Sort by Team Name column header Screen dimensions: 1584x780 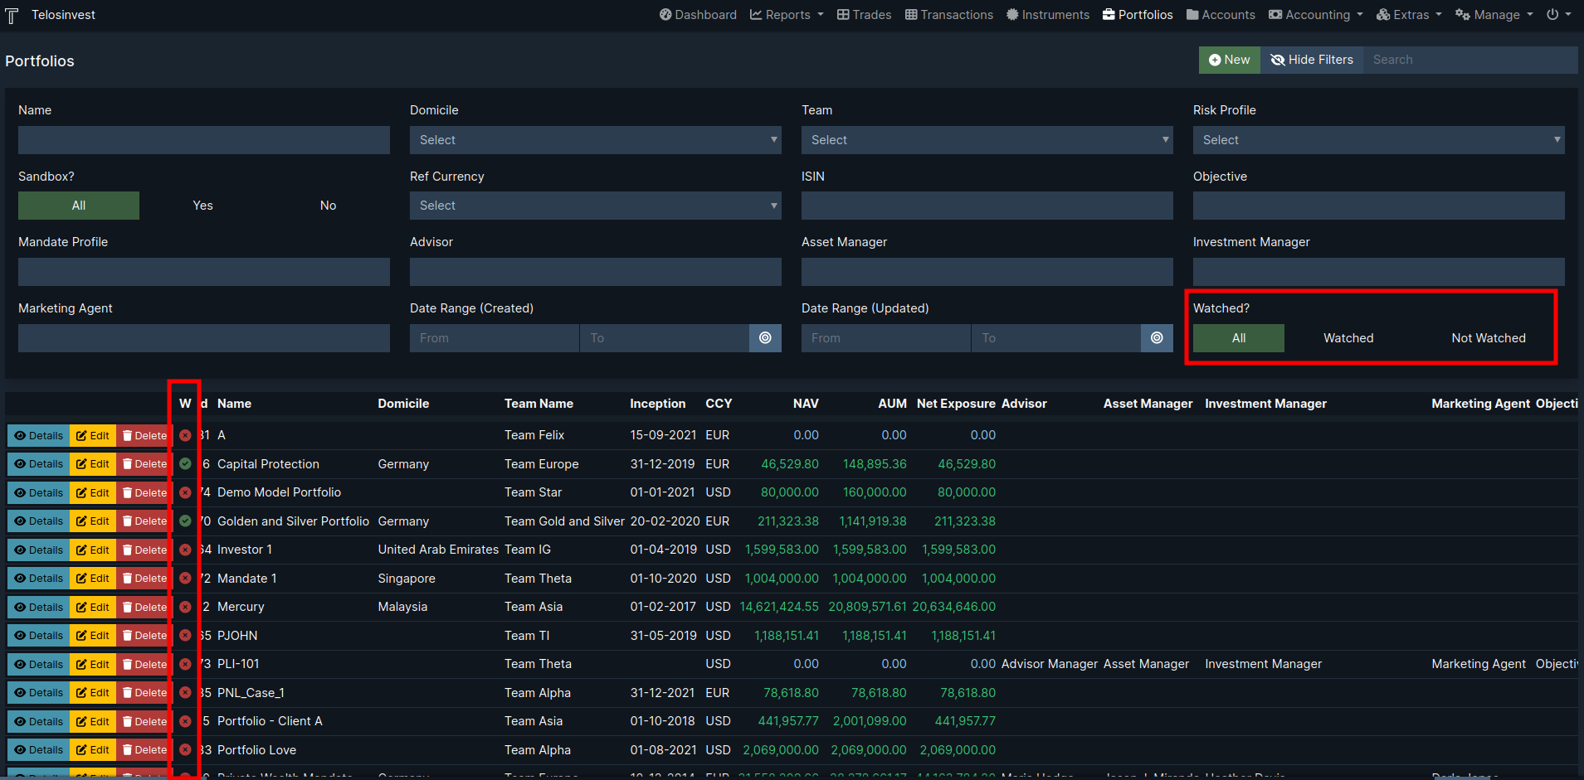(x=539, y=404)
